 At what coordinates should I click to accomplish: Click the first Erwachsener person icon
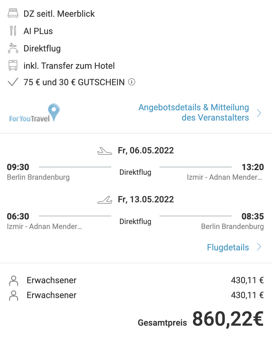coord(14,281)
